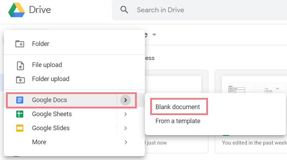Click the Folder upload icon

[x=20, y=79]
